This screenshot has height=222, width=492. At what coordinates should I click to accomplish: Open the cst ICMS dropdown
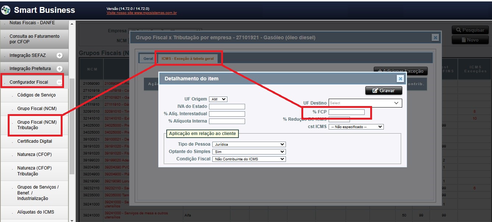pos(356,127)
